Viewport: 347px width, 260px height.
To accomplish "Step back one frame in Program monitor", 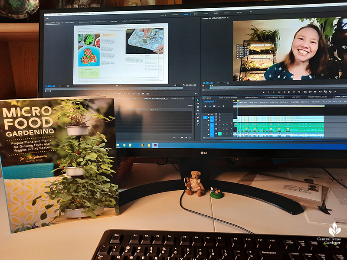I will (x=285, y=92).
